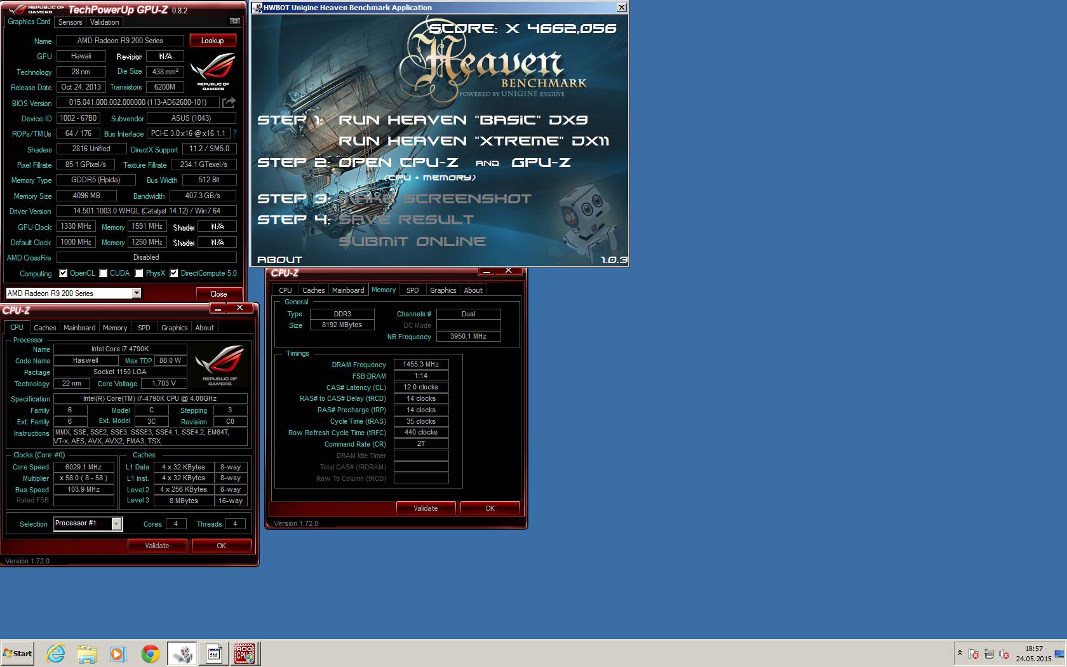Click the GPU Clock 1330 MHz field
The width and height of the screenshot is (1067, 667).
[76, 226]
